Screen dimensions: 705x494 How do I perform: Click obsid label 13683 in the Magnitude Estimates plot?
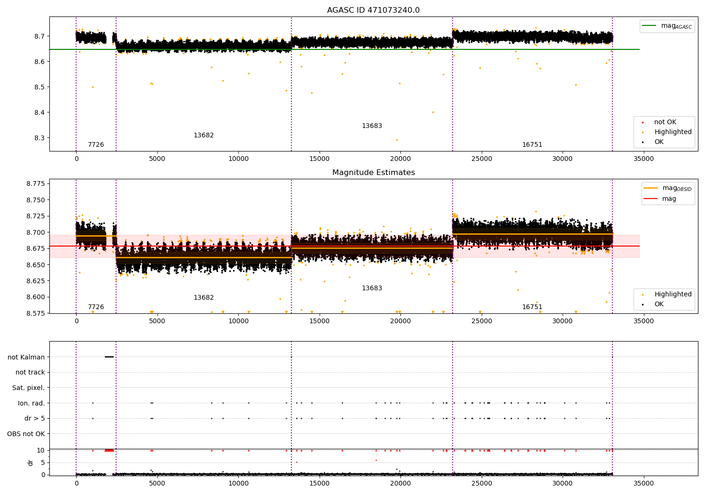(x=372, y=288)
